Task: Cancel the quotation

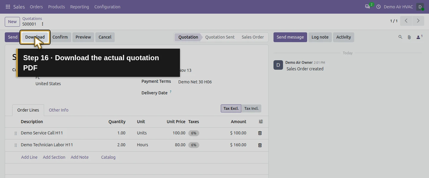Action: pyautogui.click(x=105, y=37)
